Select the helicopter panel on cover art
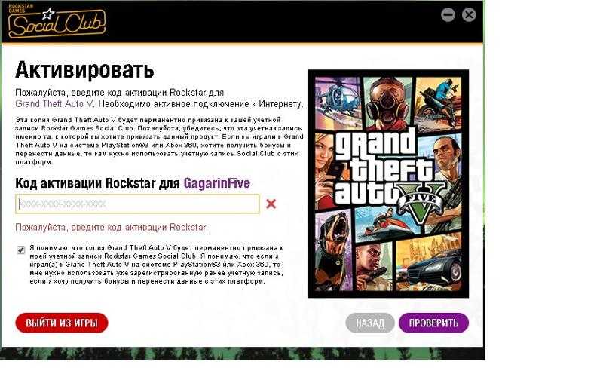Screen dimensions: 603x377 pos(338,102)
